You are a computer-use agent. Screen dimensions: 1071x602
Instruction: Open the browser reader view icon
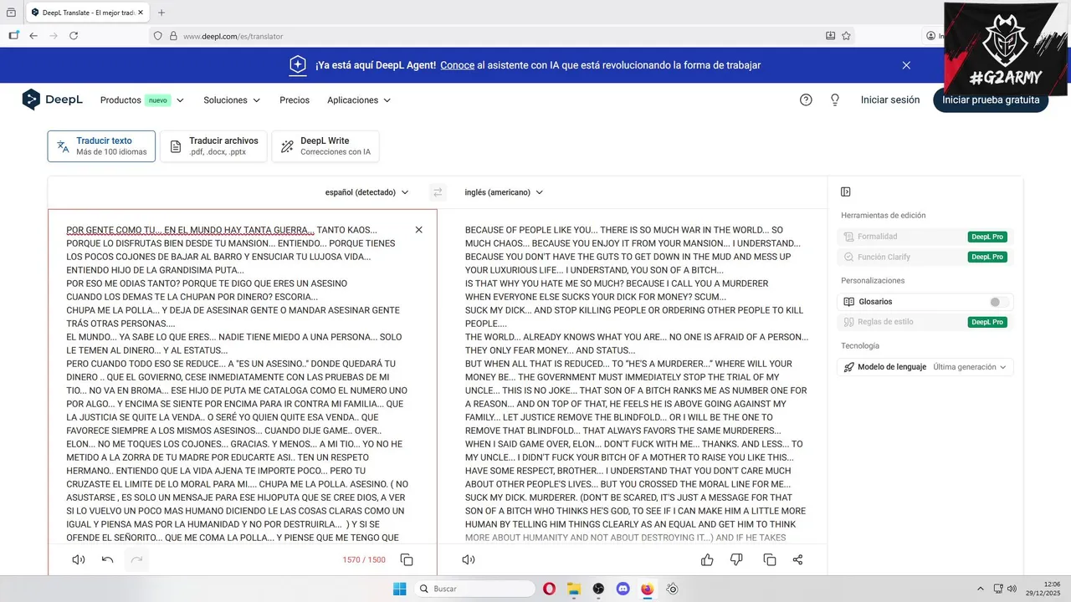pos(830,36)
